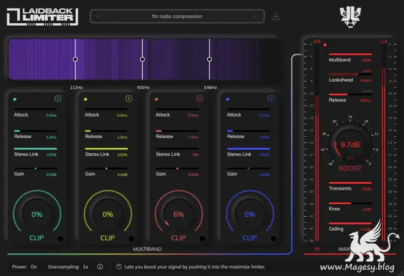Adjust the maximizer Release slider
Screen dimensions: 404x276
pos(350,94)
